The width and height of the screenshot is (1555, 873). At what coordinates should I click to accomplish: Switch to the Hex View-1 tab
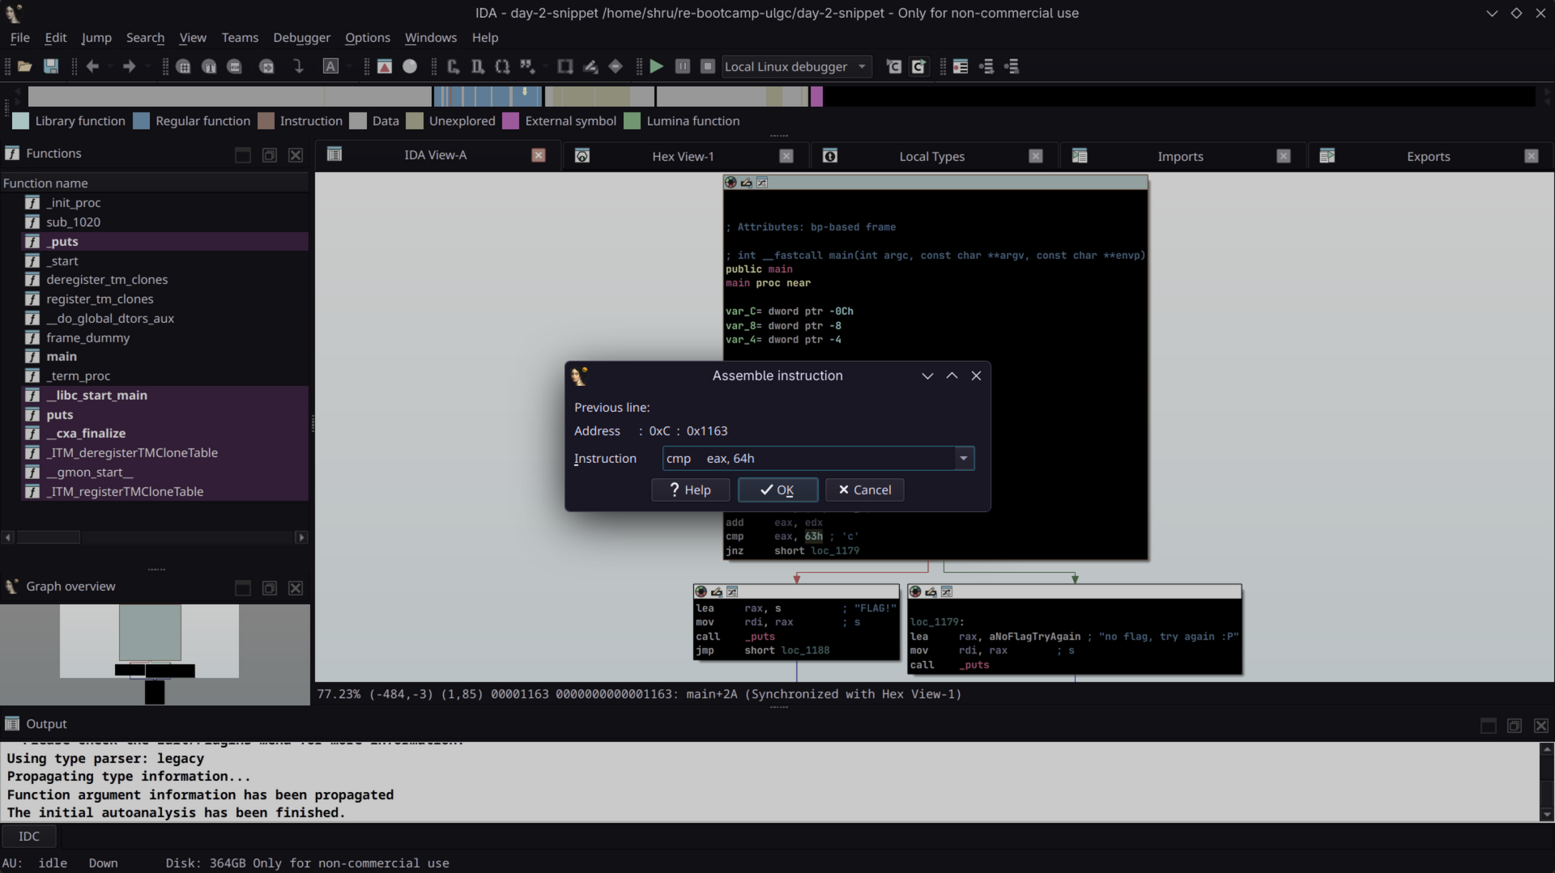point(683,156)
